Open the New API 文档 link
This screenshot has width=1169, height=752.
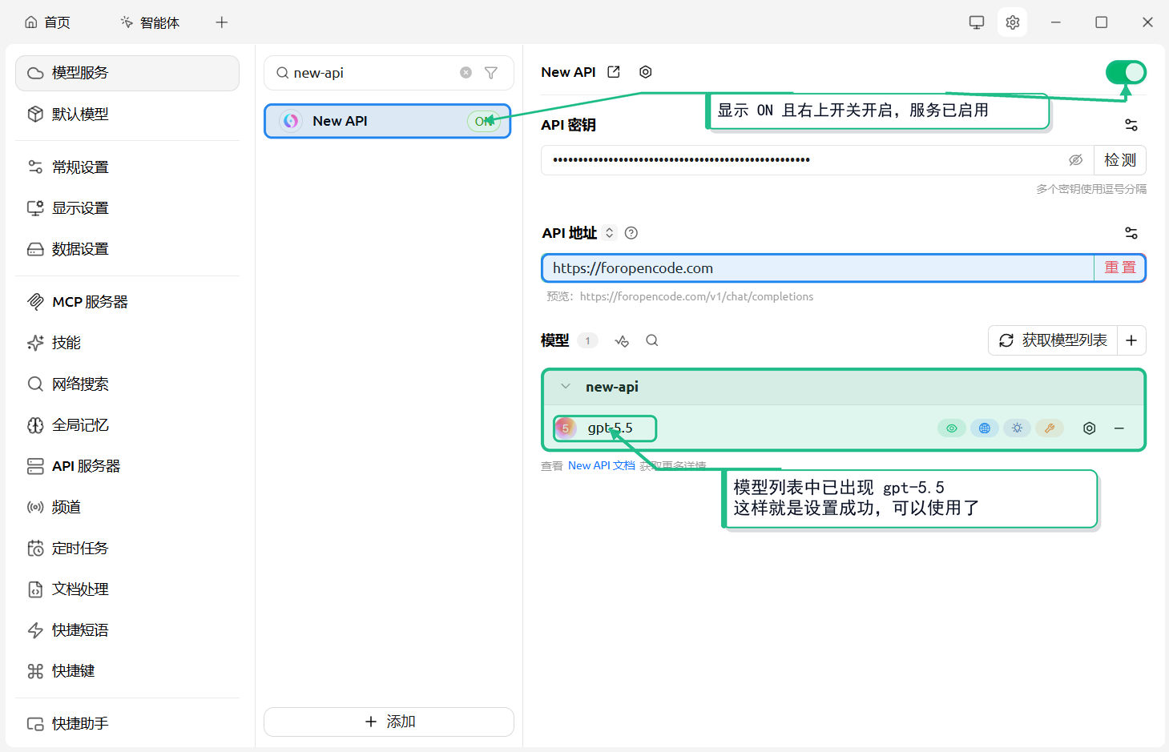[602, 465]
